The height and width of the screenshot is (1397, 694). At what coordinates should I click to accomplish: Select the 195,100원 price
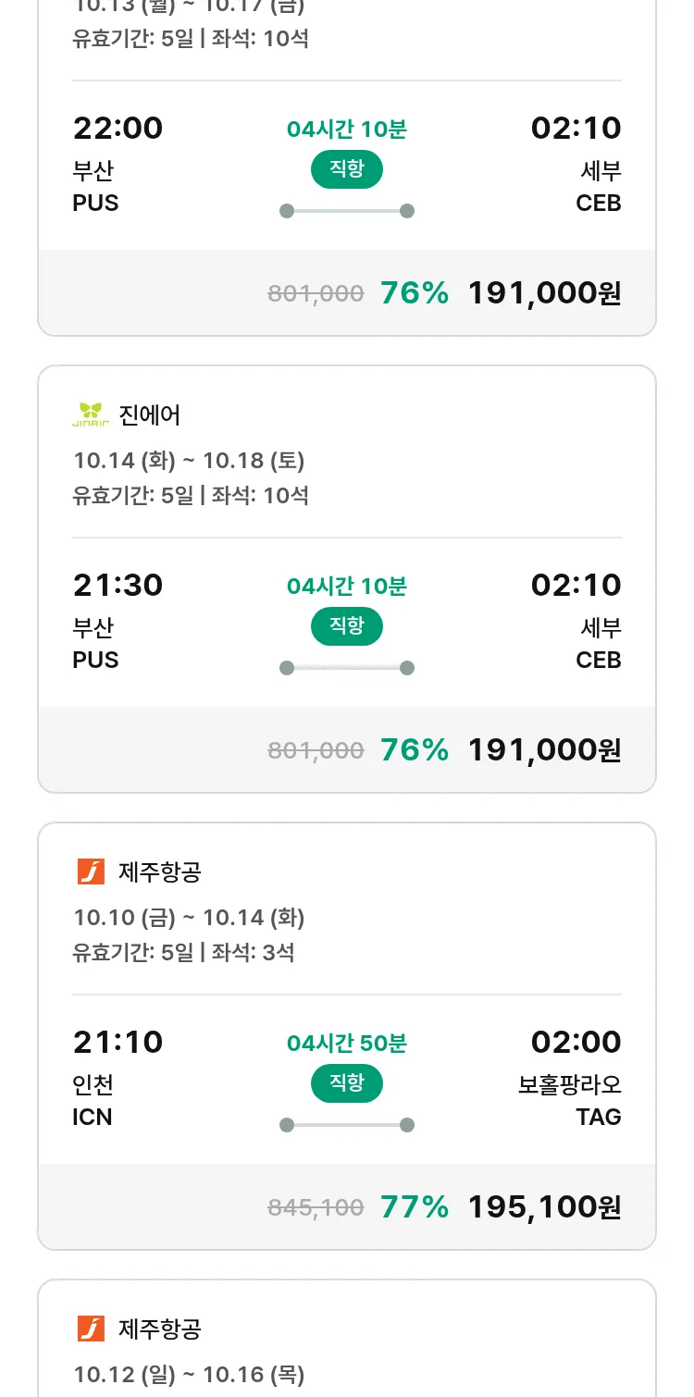click(x=544, y=1206)
